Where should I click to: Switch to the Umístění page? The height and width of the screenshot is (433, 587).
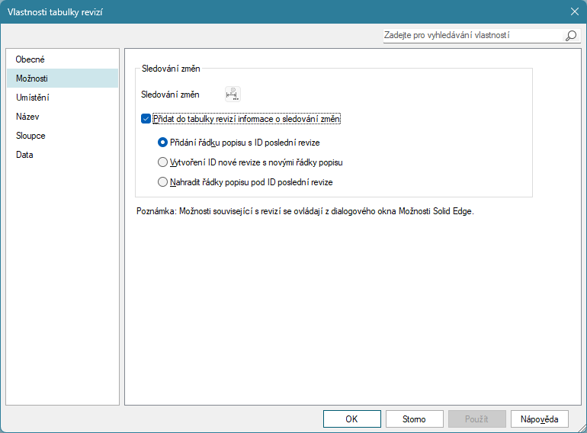[x=33, y=98]
